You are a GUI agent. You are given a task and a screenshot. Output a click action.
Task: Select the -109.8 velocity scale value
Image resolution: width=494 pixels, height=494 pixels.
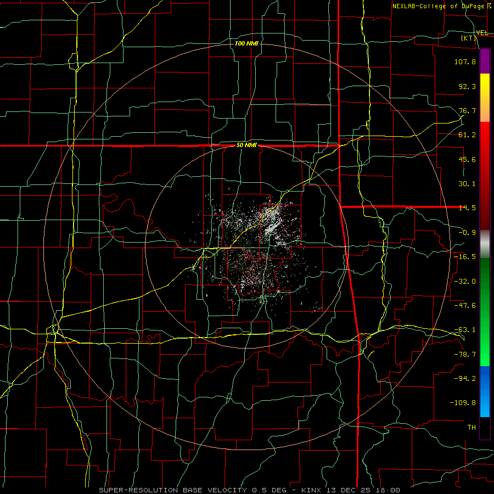(x=463, y=403)
